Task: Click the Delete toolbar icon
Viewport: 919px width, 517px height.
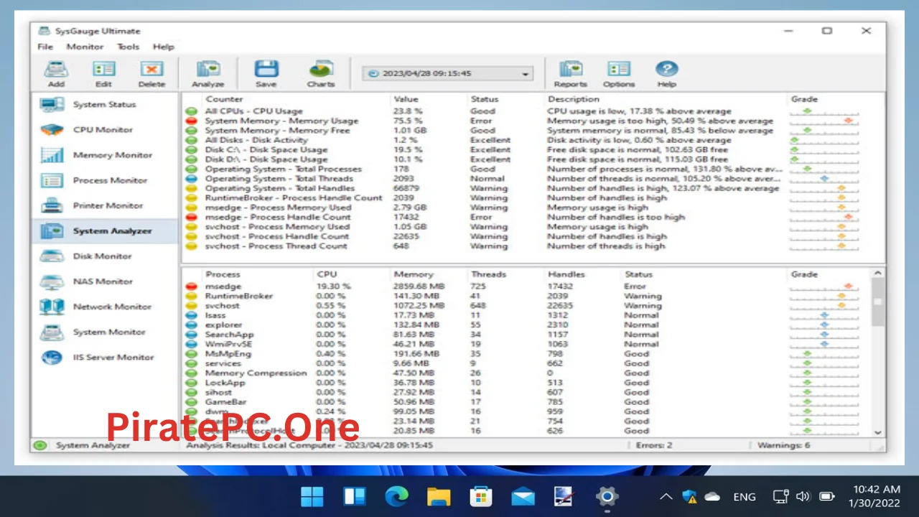Action: [x=151, y=73]
